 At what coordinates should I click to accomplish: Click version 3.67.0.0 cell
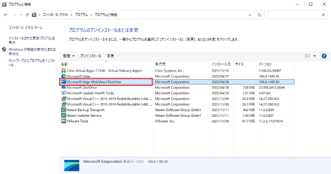click(264, 93)
